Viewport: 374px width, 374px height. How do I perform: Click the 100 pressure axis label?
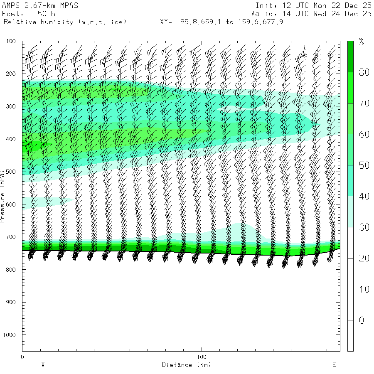(x=11, y=41)
